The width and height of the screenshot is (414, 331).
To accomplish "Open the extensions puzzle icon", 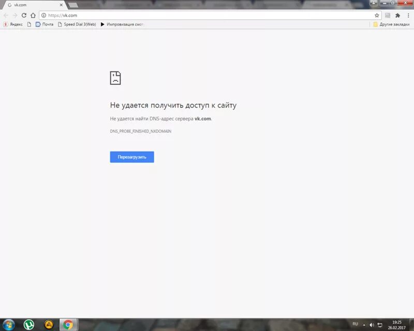I will (397, 16).
